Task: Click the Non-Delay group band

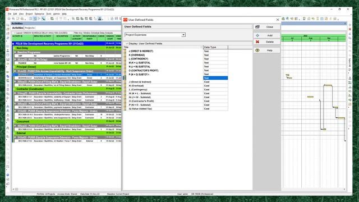Action: (67, 48)
